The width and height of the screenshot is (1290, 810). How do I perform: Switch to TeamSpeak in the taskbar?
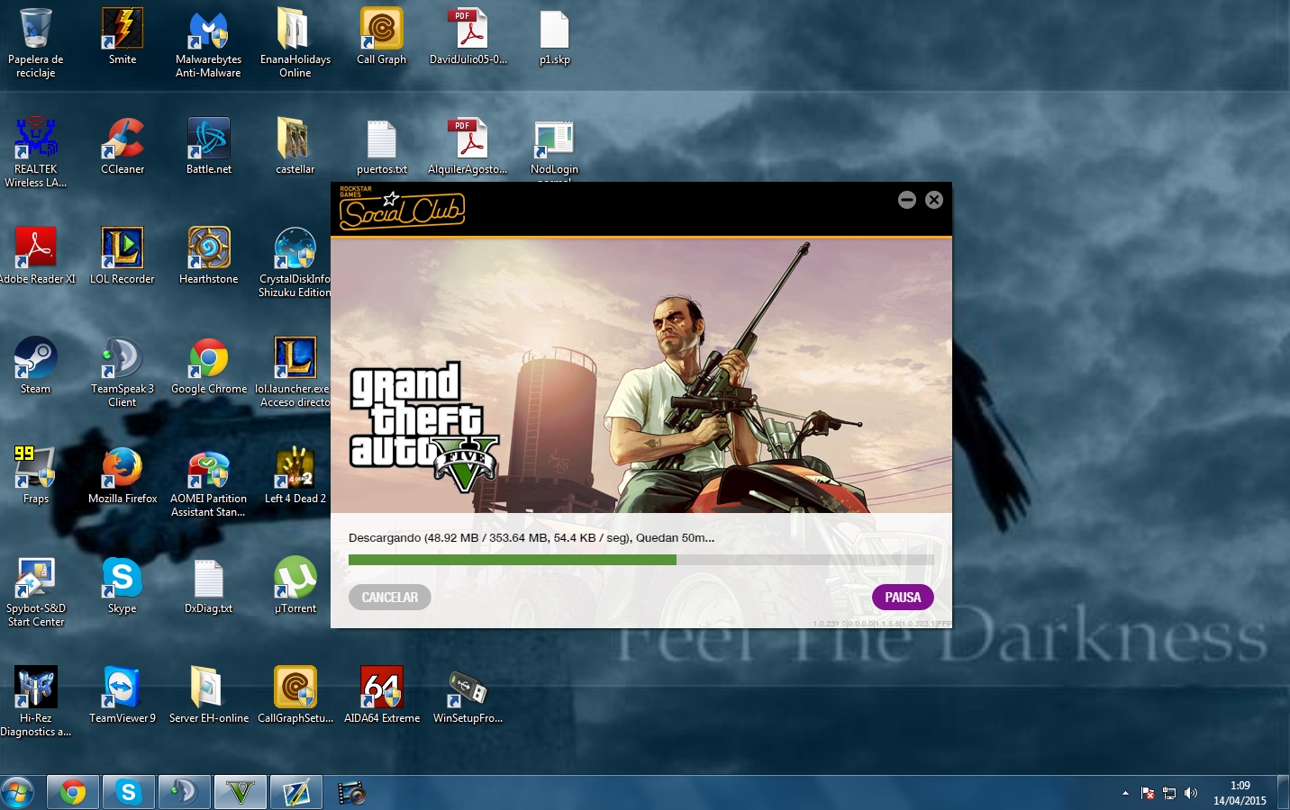click(x=185, y=792)
